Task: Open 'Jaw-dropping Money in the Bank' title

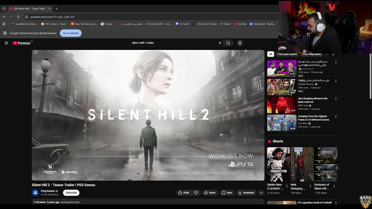Action: pyautogui.click(x=313, y=100)
